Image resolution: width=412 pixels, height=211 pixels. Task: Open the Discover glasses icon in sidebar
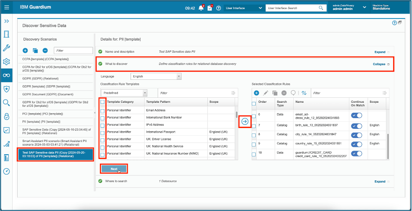pyautogui.click(x=7, y=75)
